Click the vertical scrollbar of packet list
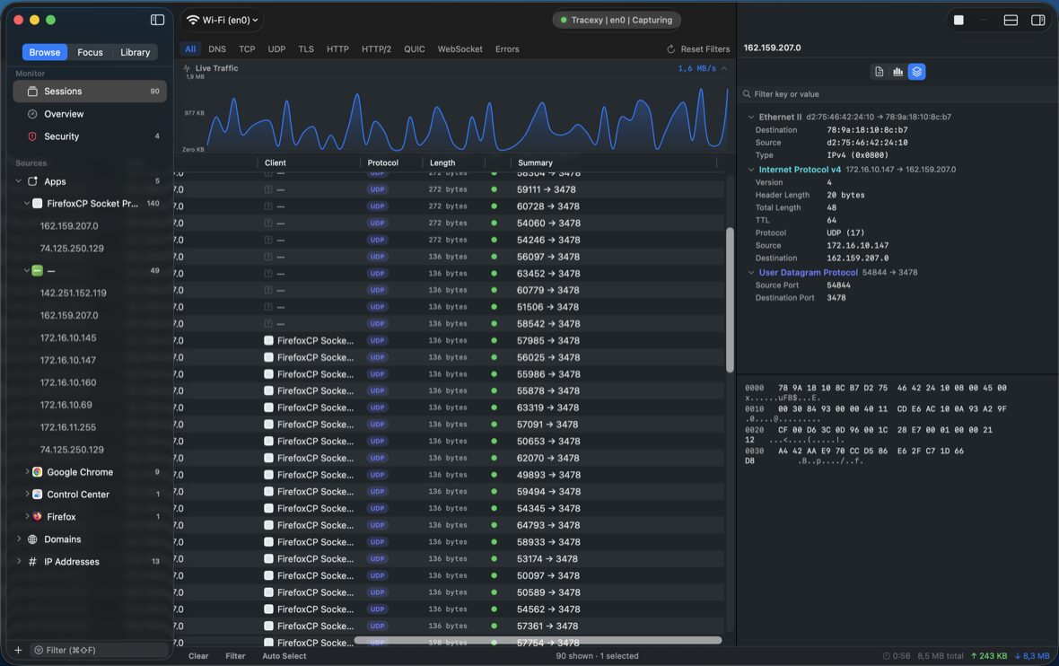This screenshot has height=666, width=1059. [730, 301]
